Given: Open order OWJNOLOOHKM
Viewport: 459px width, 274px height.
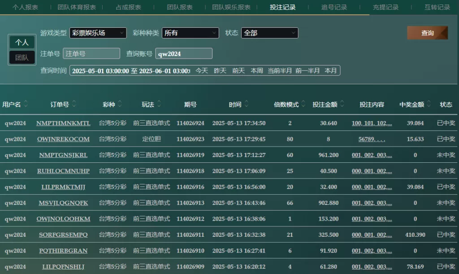Looking at the screenshot, I should click(x=63, y=219).
